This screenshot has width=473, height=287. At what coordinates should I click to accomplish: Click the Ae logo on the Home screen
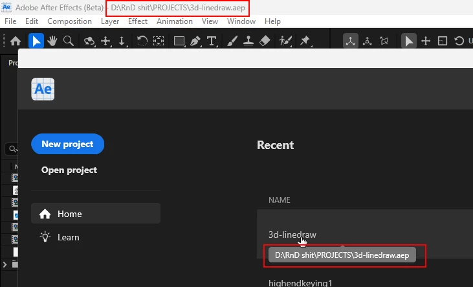[x=43, y=89]
